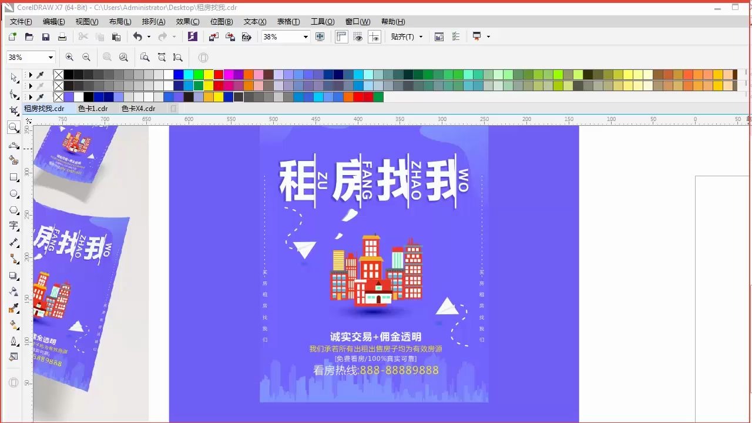Screen dimensions: 752x423
Task: Click the Zoom to page icon
Action: pos(145,57)
